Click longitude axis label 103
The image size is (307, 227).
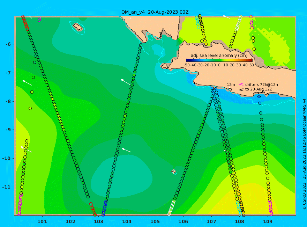(x=99, y=222)
